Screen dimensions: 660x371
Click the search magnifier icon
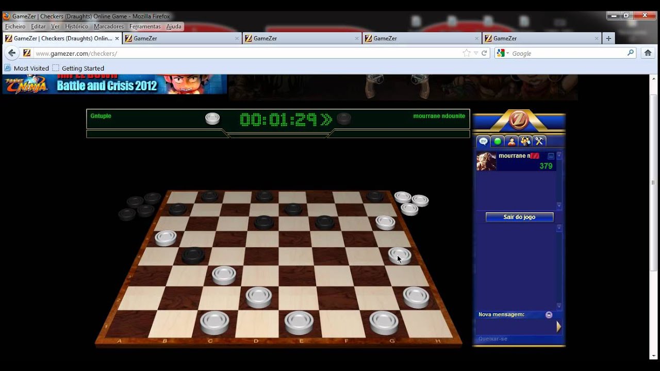point(630,53)
